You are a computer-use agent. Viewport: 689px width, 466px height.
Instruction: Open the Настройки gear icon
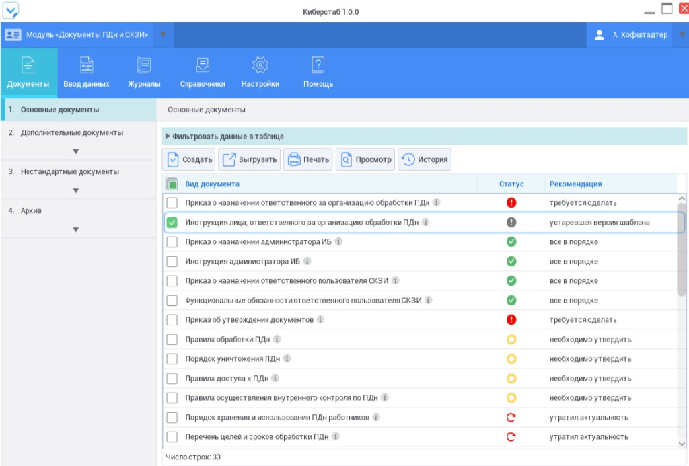click(x=260, y=65)
